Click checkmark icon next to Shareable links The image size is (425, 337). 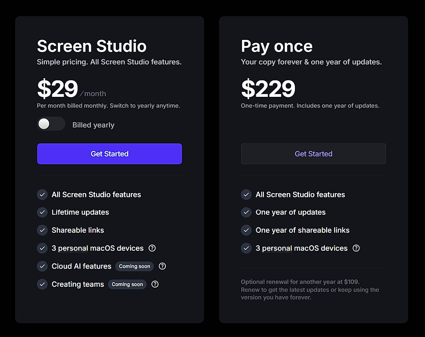click(42, 230)
